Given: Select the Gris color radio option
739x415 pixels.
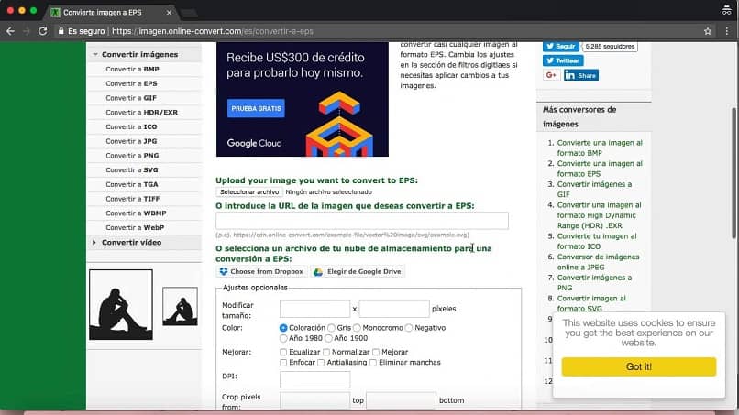Looking at the screenshot, I should [x=331, y=327].
